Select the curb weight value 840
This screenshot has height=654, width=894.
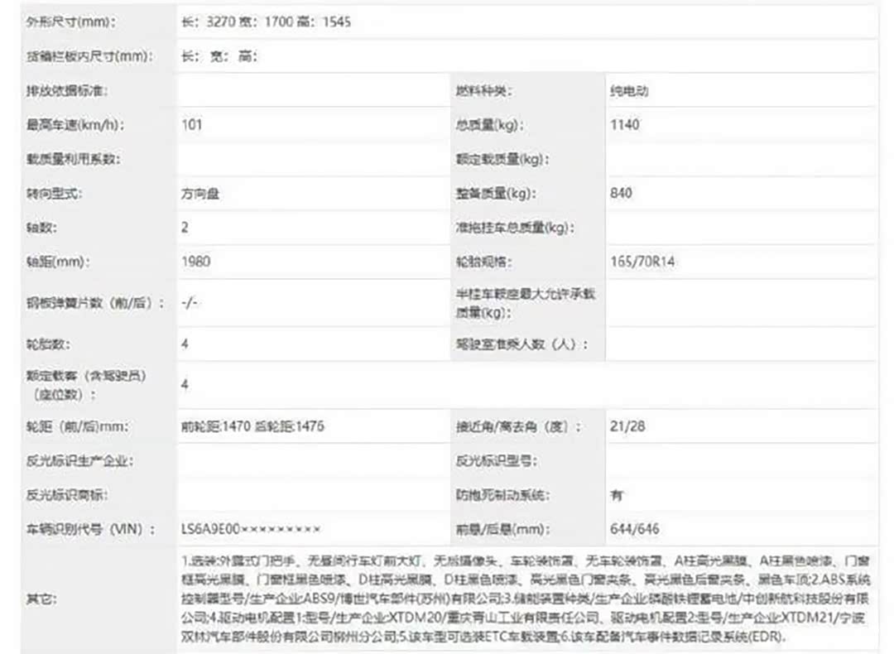click(621, 193)
